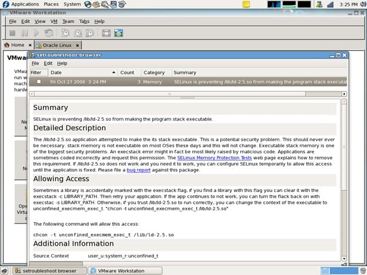Image resolution: width=367 pixels, height=275 pixels.
Task: Click the take snapshot icon in VMware toolbar
Action: (65, 33)
